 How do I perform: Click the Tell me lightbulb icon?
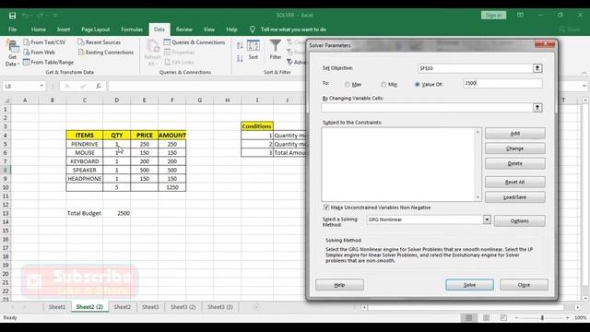tap(253, 30)
